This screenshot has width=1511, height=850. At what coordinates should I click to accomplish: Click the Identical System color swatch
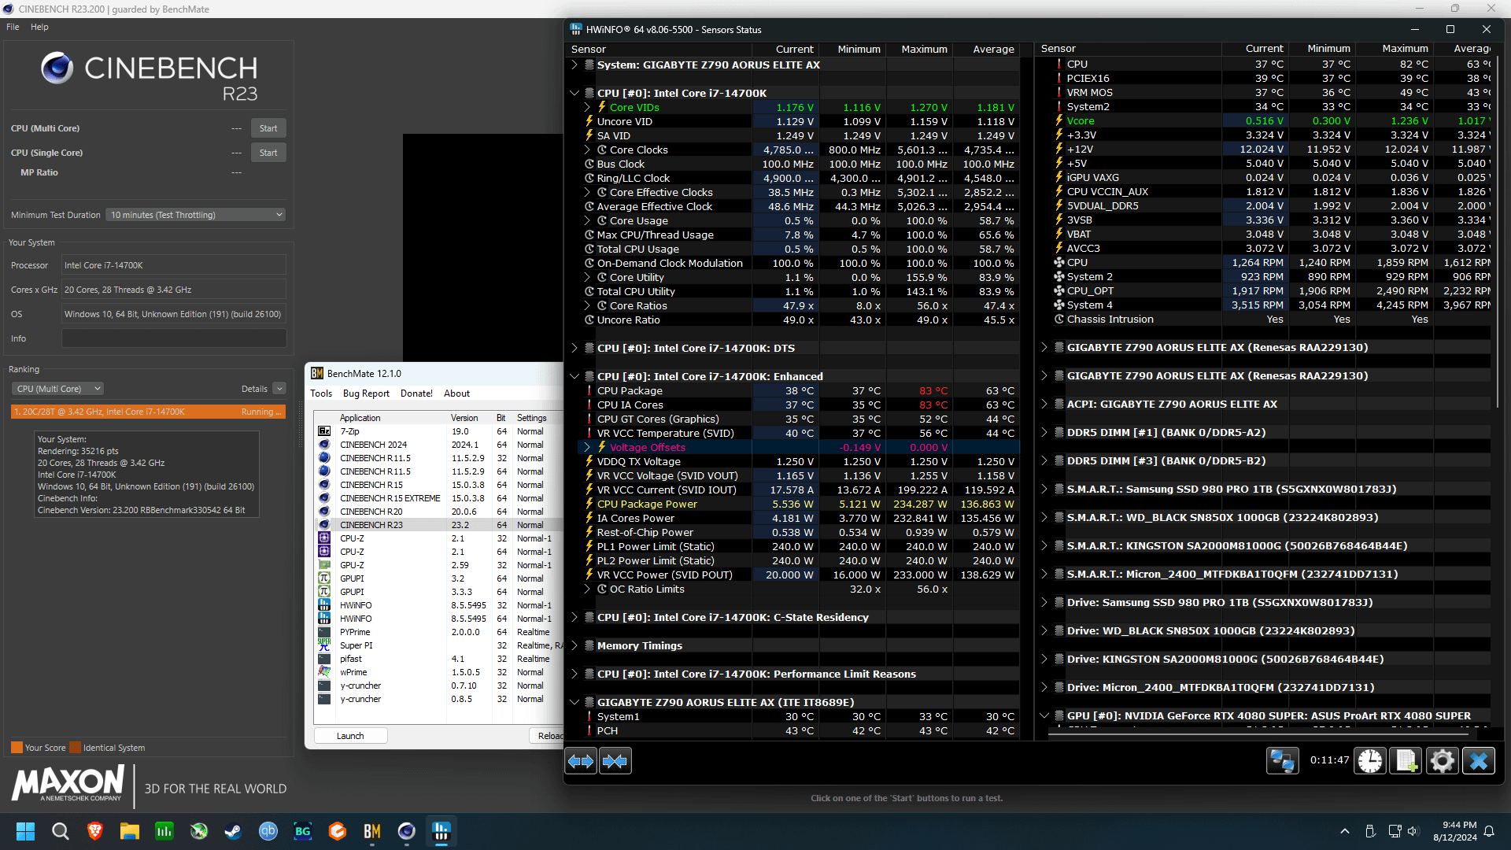tap(76, 748)
